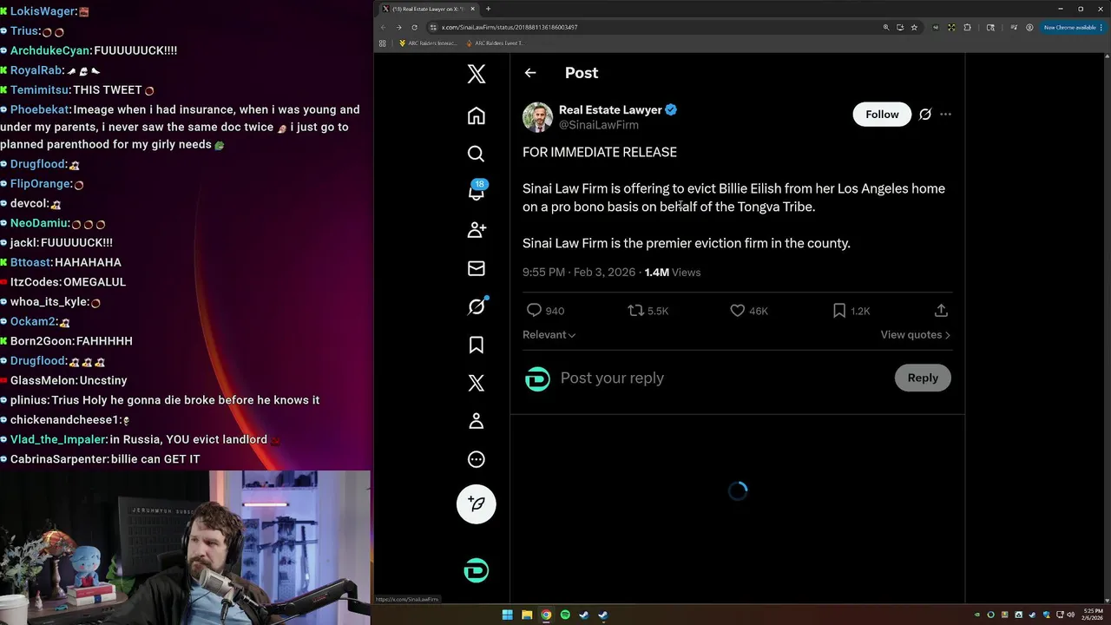Click the Chrome forward navigation arrow

click(x=399, y=27)
